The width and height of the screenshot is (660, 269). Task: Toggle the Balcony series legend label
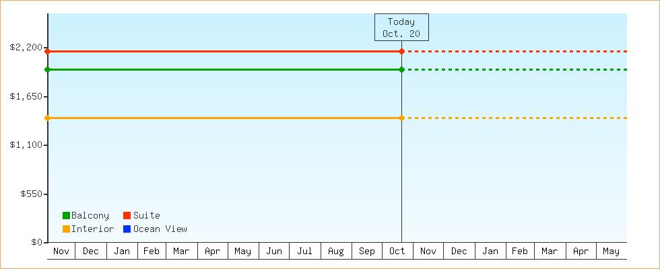(x=90, y=216)
